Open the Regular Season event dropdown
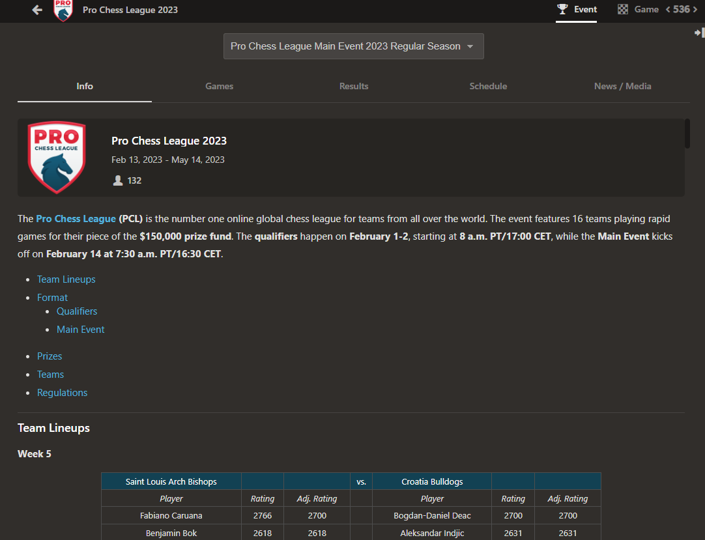The image size is (705, 540). tap(353, 46)
